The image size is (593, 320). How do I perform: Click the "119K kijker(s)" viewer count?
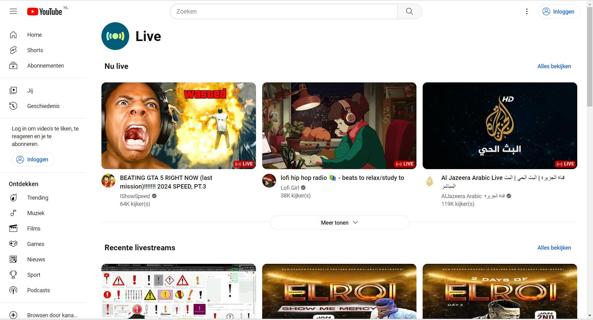(x=458, y=204)
